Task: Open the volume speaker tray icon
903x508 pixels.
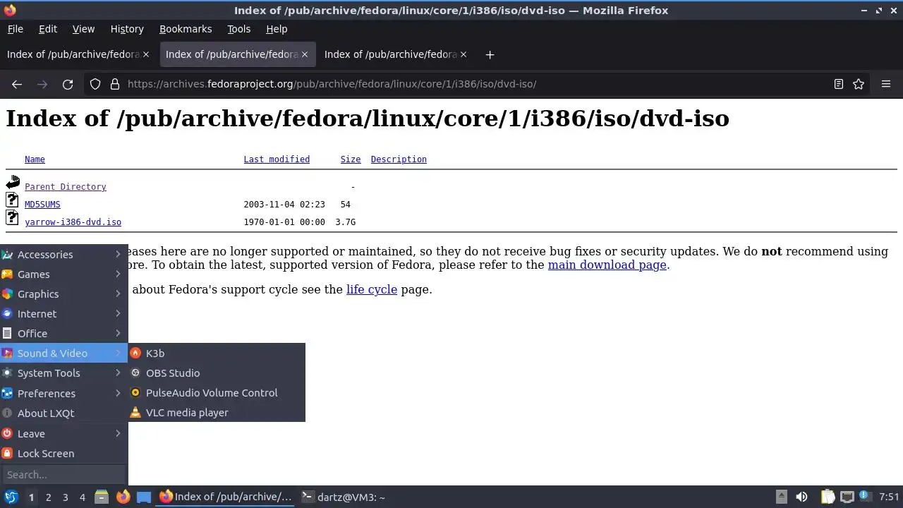Action: pos(801,497)
